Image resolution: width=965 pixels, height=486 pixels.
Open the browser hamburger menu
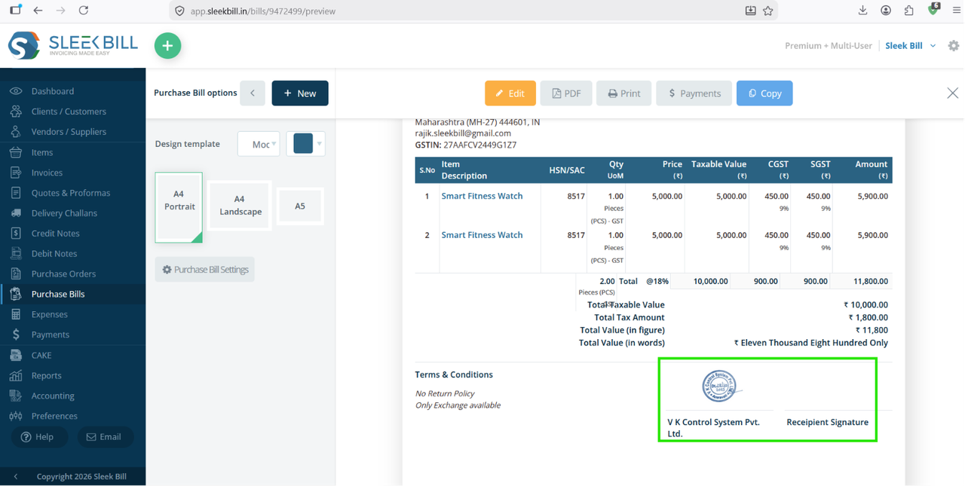[956, 11]
